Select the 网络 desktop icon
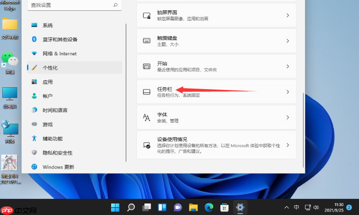This screenshot has width=359, height=215. click(x=9, y=132)
